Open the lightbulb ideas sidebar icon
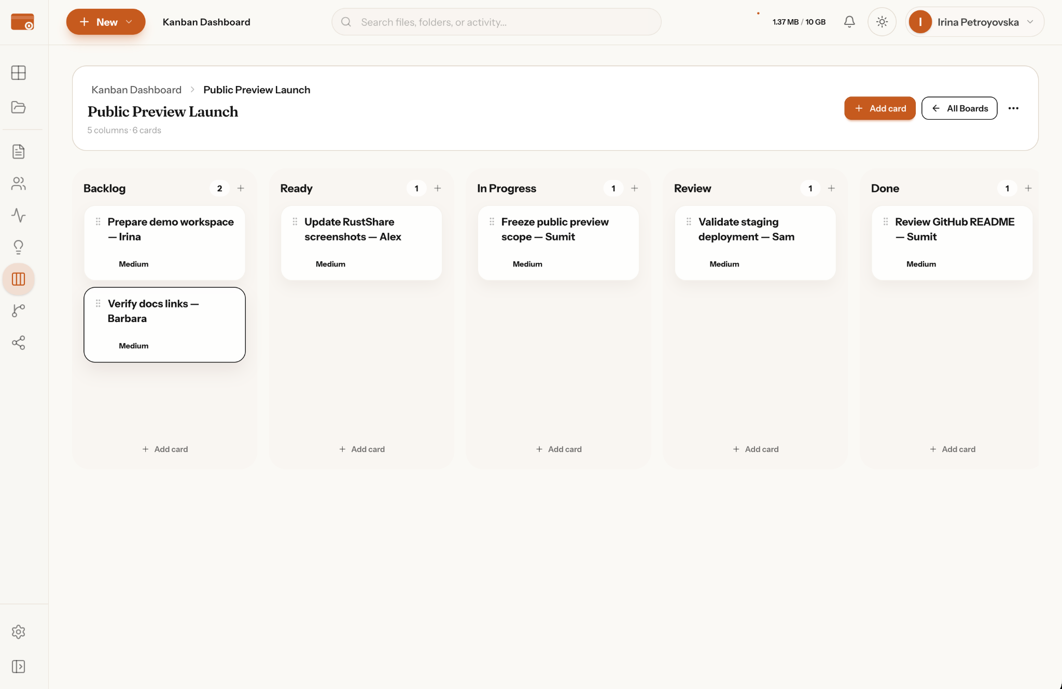This screenshot has height=689, width=1062. pos(19,247)
